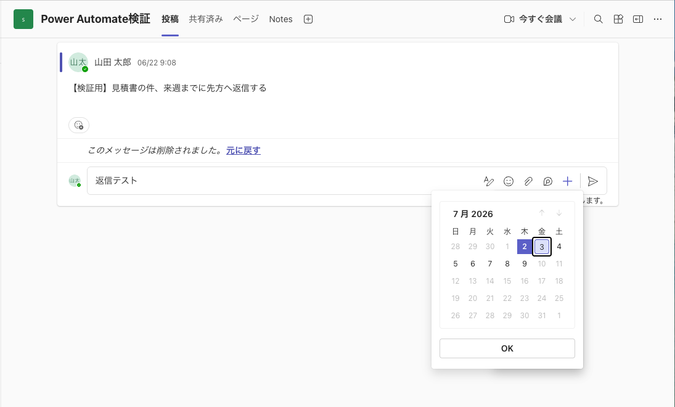Pick day 5 in the calendar

(x=456, y=263)
